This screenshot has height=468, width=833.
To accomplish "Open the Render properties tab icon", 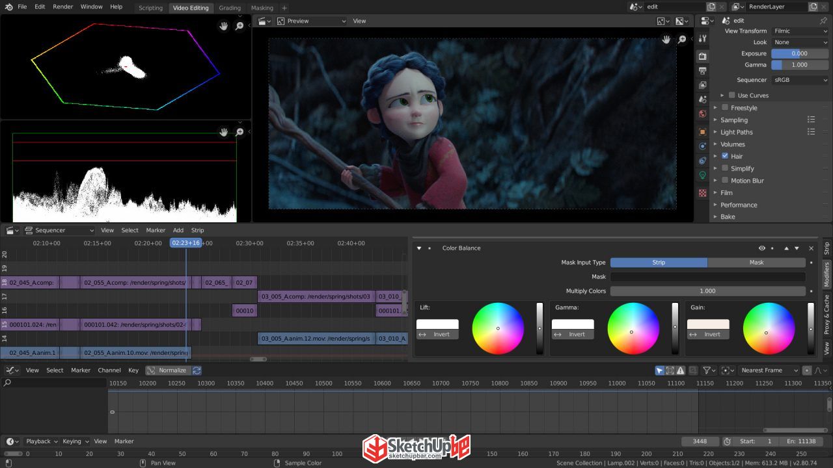I will 703,57.
